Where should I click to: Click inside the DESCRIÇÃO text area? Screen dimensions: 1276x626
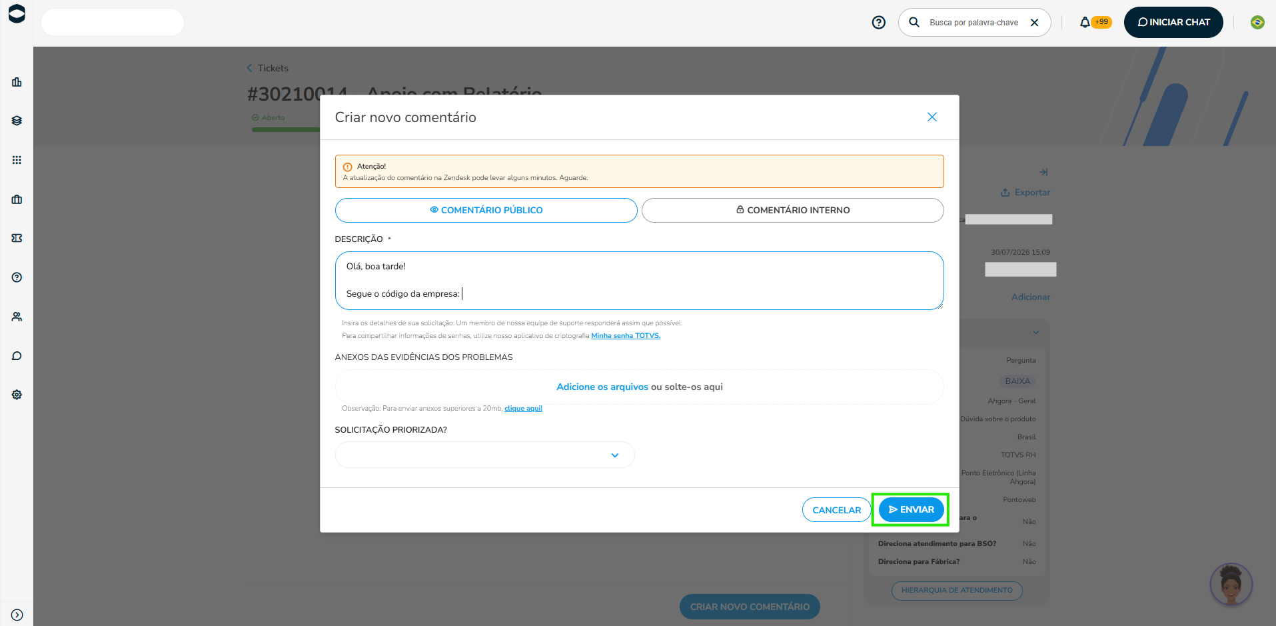tap(640, 281)
